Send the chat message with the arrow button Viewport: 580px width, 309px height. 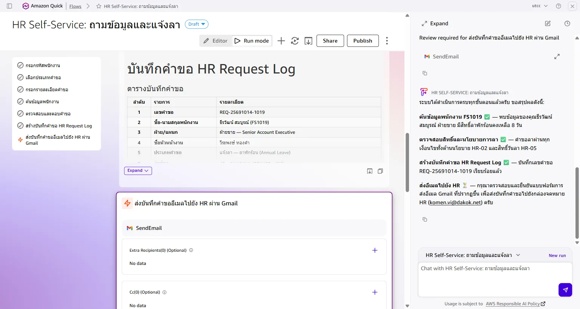pyautogui.click(x=565, y=290)
